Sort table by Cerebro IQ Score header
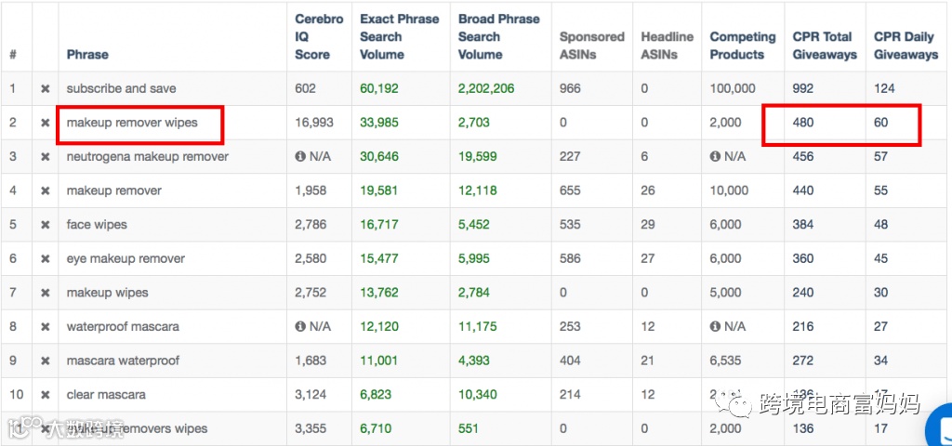This screenshot has width=952, height=446. pyautogui.click(x=319, y=37)
